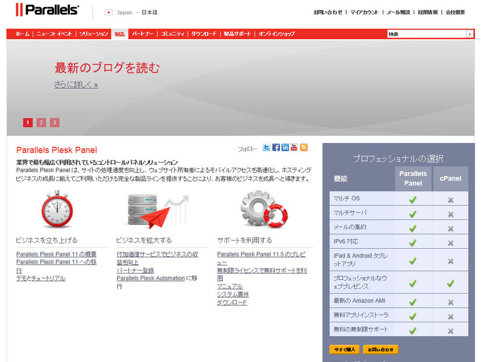This screenshot has width=482, height=362.
Task: Open the Parallels Twitter page via its icon
Action: (266, 147)
